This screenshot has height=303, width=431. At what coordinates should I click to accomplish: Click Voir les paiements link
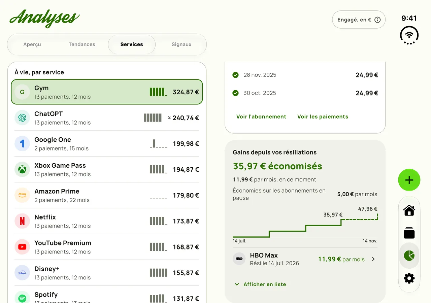(323, 117)
